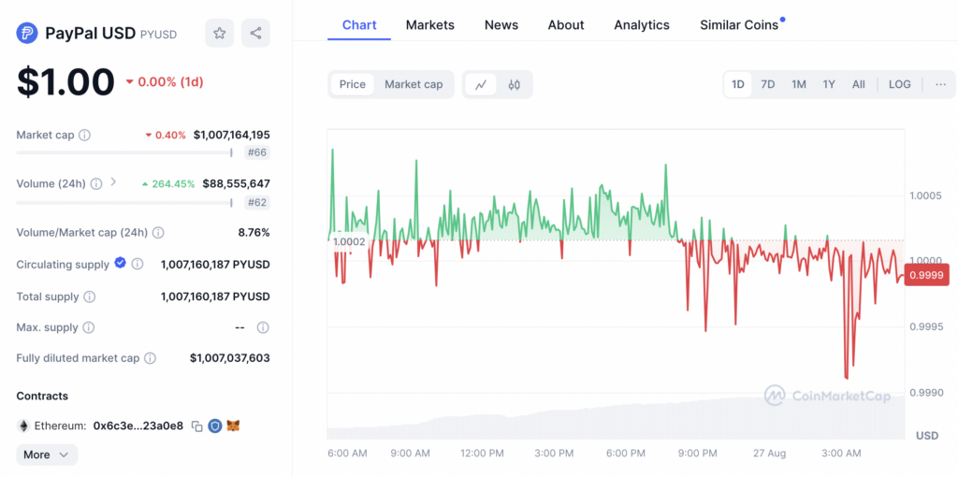Open the Circulating supply info icon
958x477 pixels.
tap(138, 264)
